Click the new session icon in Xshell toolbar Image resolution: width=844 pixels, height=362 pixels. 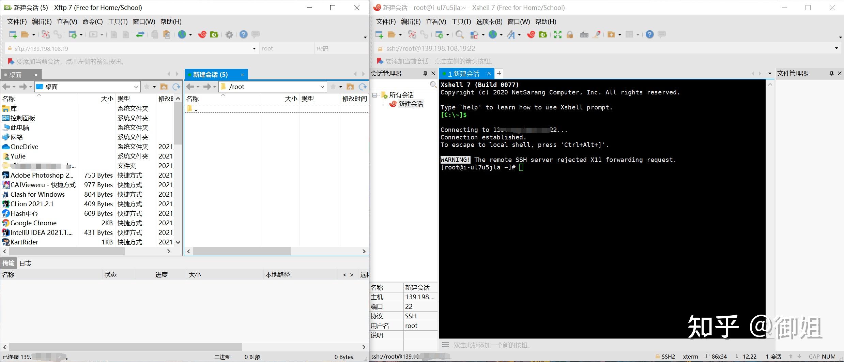coord(379,34)
